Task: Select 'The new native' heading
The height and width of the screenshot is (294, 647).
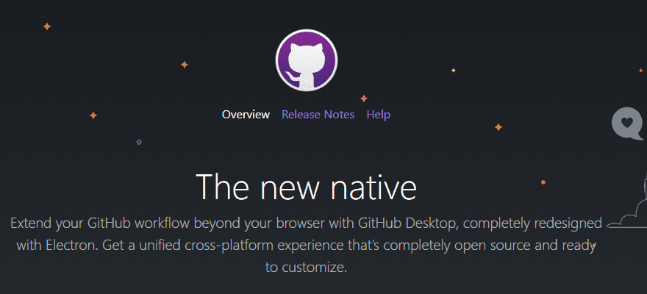Action: coord(306,187)
